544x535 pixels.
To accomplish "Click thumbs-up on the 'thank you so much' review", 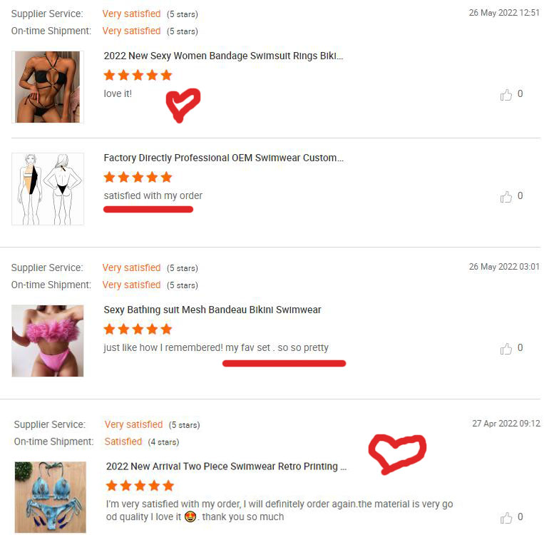I will pyautogui.click(x=505, y=518).
